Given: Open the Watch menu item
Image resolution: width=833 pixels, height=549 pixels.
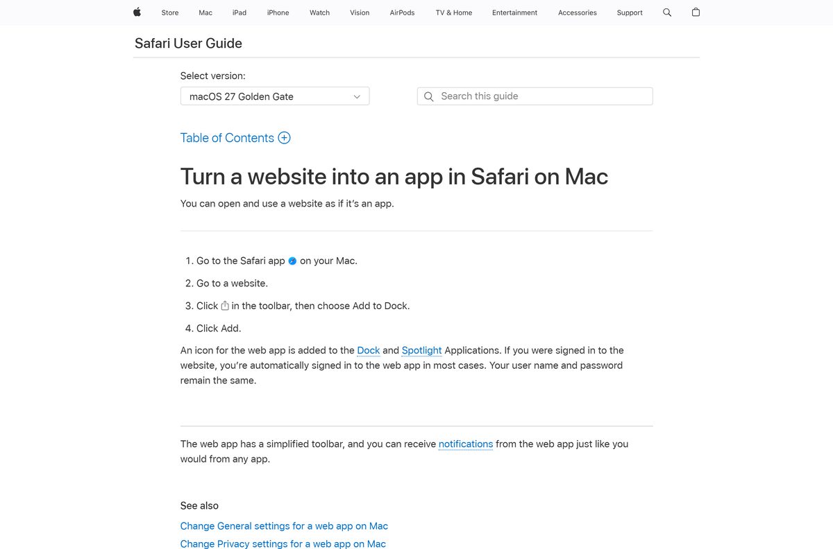Looking at the screenshot, I should (319, 12).
